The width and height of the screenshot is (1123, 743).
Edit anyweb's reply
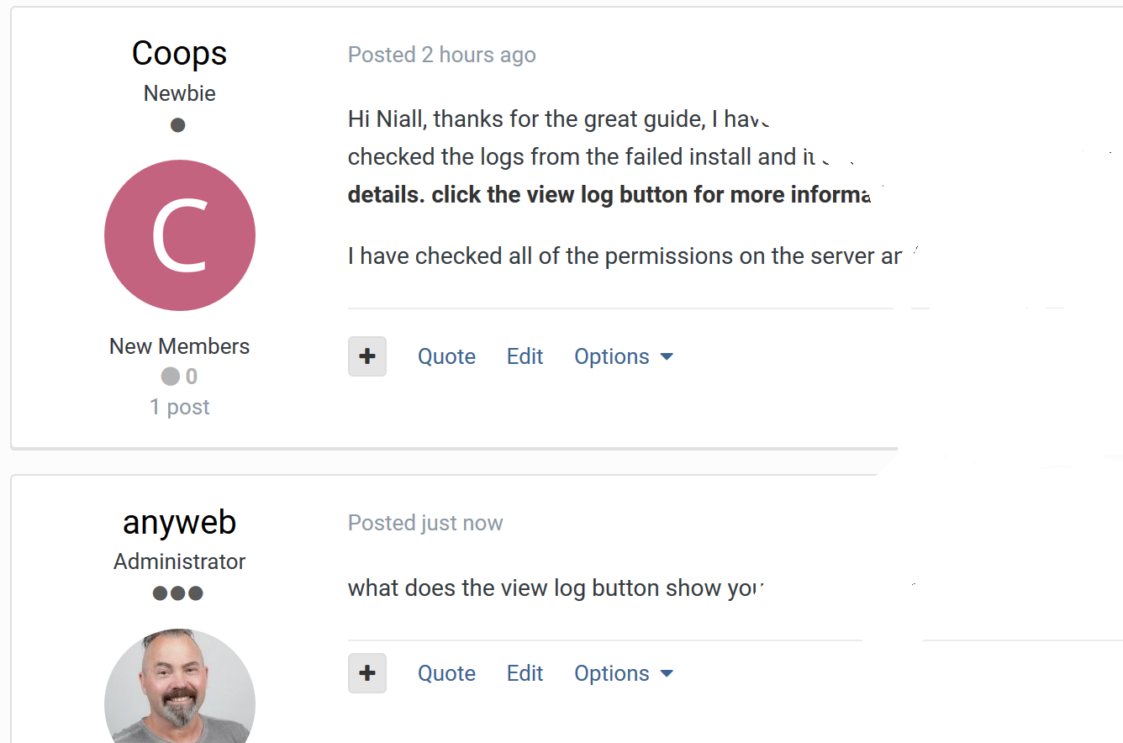[x=525, y=673]
